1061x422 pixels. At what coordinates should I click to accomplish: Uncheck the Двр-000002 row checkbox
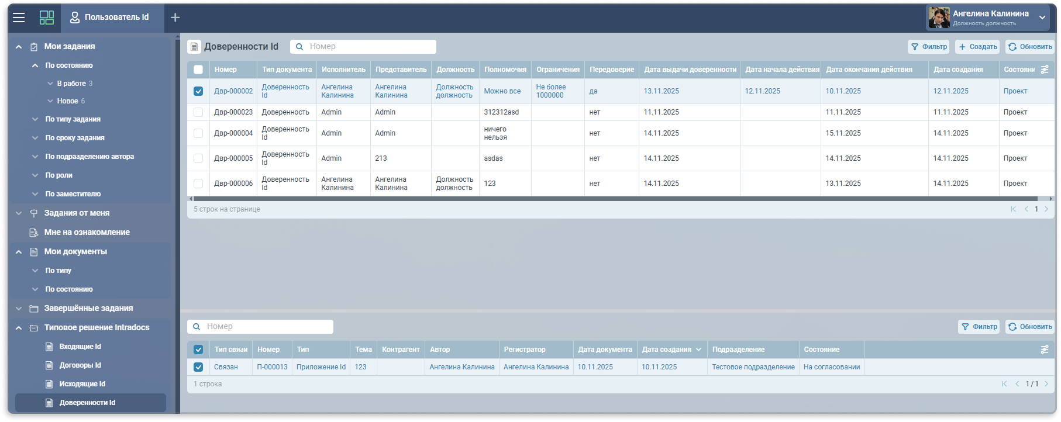[198, 91]
